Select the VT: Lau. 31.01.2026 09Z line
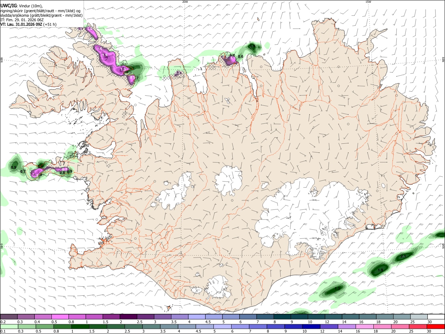Screen dimensions: 445x334 (29, 24)
